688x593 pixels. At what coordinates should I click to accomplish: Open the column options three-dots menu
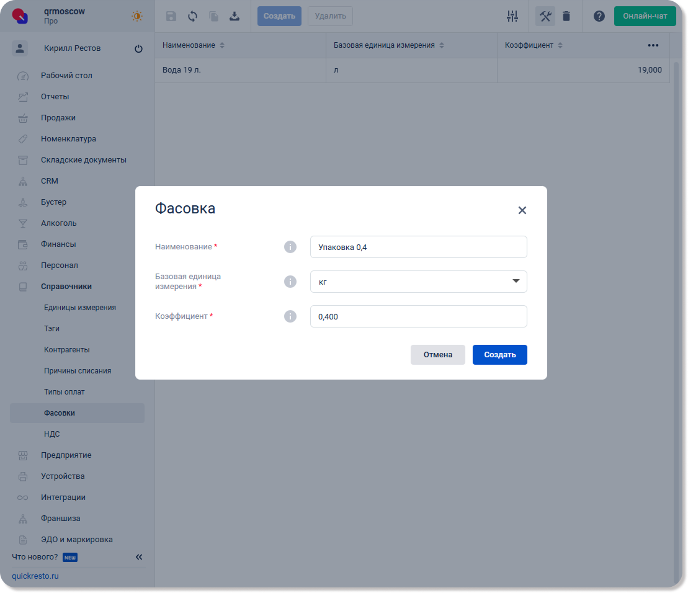pos(653,45)
